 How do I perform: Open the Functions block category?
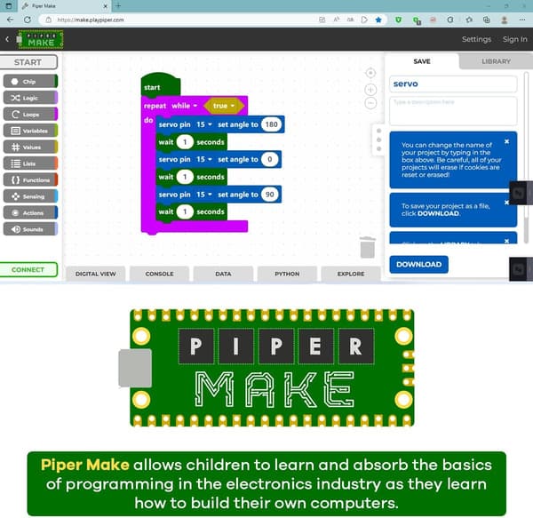[30, 179]
